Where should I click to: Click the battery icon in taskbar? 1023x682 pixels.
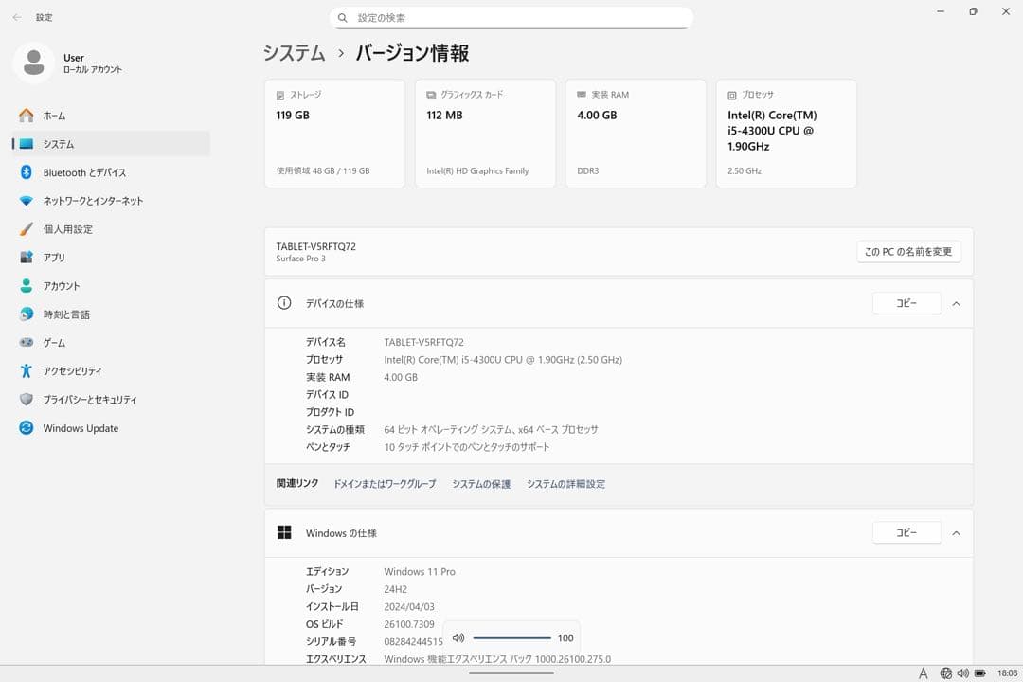tap(979, 673)
